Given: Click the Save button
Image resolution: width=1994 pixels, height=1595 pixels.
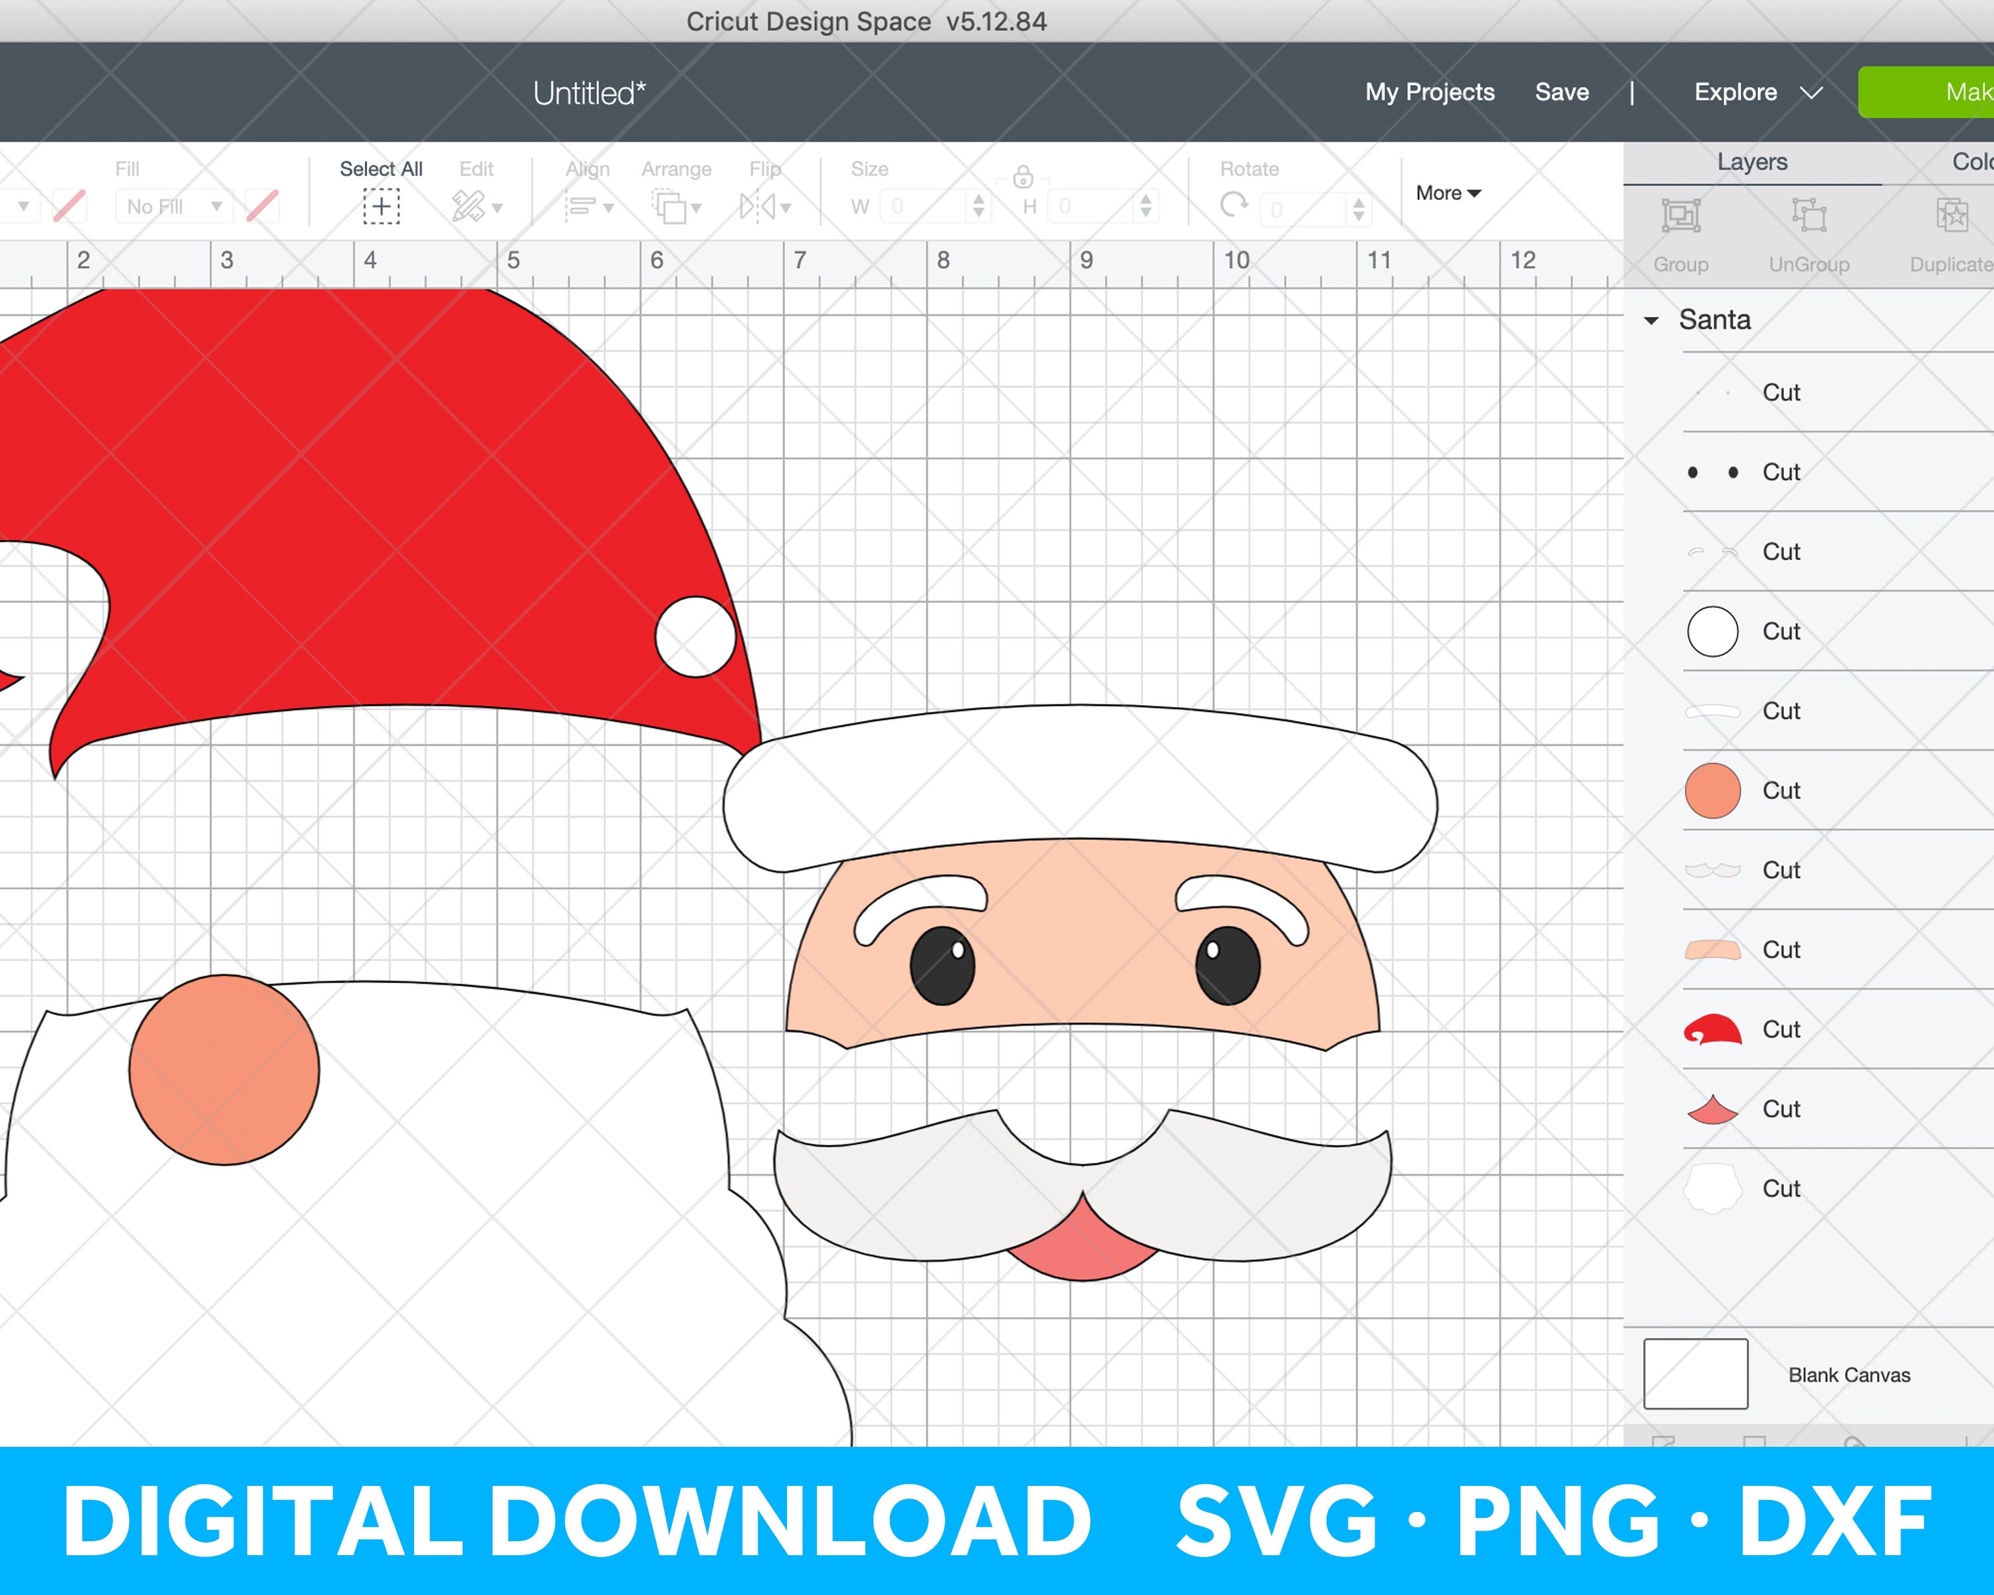Looking at the screenshot, I should 1561,92.
